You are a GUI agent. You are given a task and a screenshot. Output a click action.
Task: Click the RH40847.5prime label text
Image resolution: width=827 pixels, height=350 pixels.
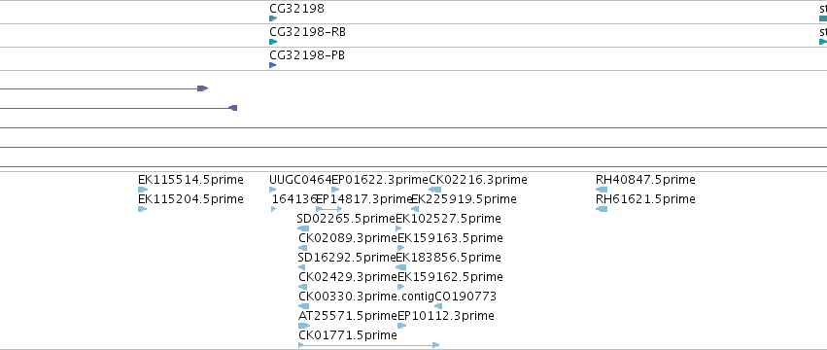click(645, 180)
